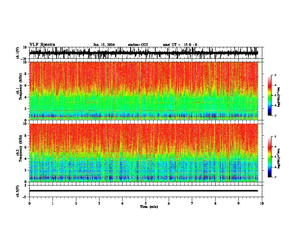Screen dimensions: 295x228
Task: Click ch.1 spectrogram '4' kHz tick label
Action: [x=26, y=97]
